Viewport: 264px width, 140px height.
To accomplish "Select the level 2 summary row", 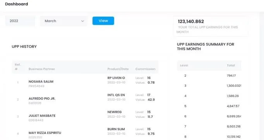I will 209,76.
